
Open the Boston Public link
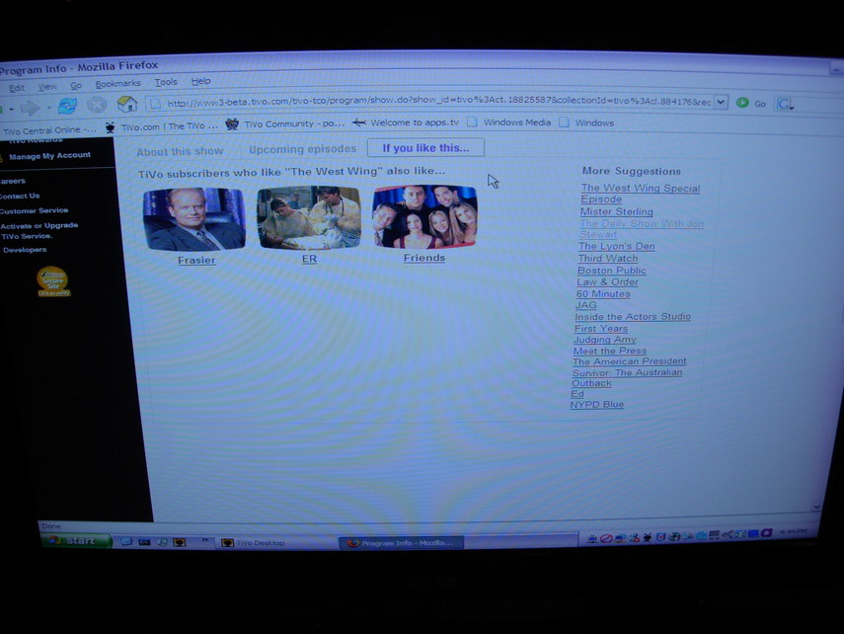pos(611,271)
